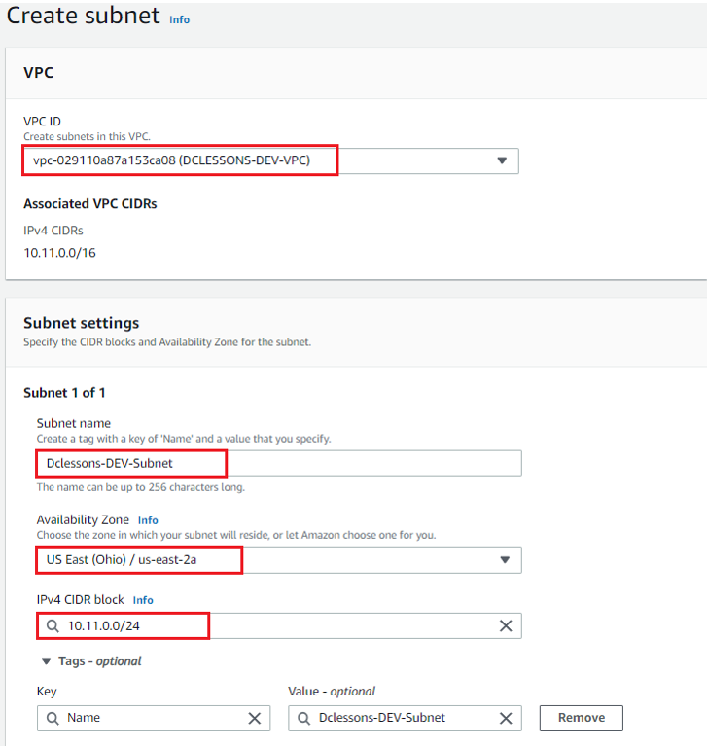Click into the IPv4 CIDR block field
Screen dimensions: 707x748
[272, 625]
